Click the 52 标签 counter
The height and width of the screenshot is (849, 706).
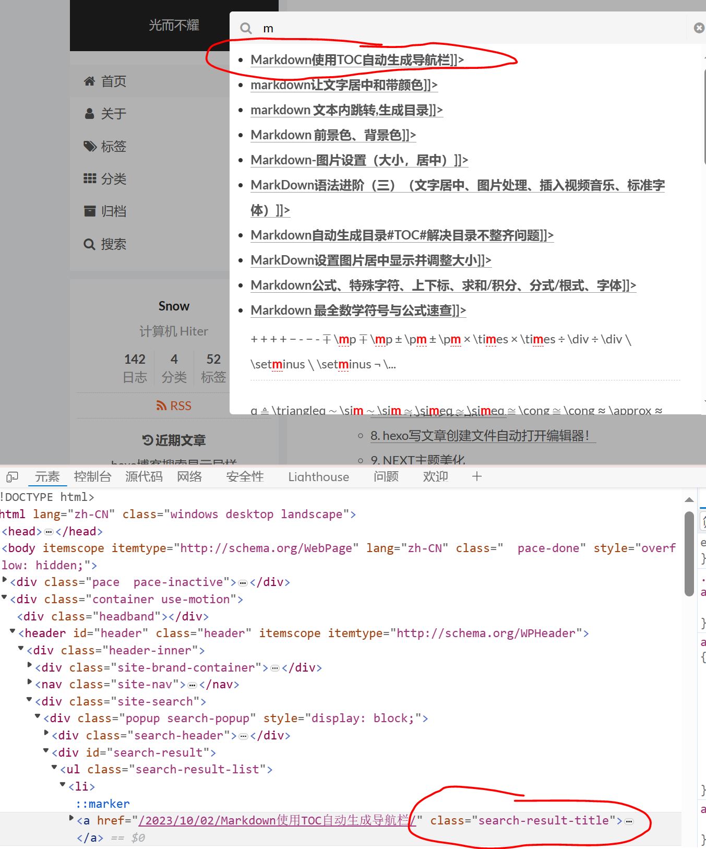(213, 368)
